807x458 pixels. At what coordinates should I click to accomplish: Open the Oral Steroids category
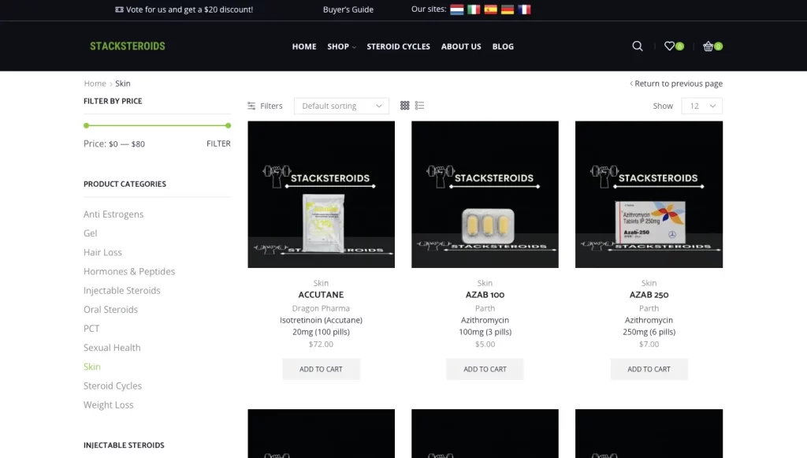110,309
